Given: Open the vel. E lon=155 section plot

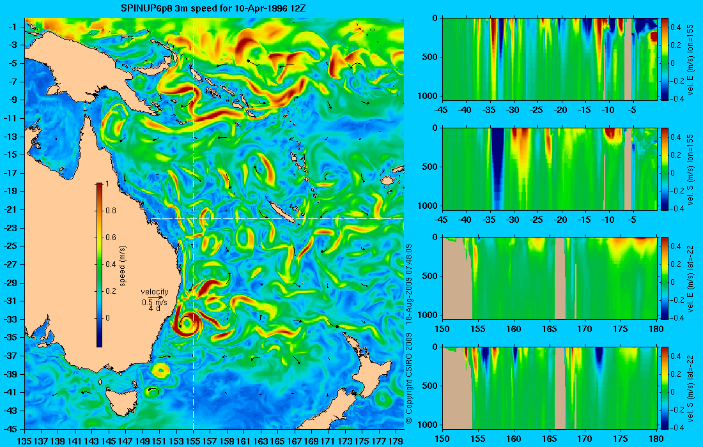Looking at the screenshot, I should pos(550,59).
